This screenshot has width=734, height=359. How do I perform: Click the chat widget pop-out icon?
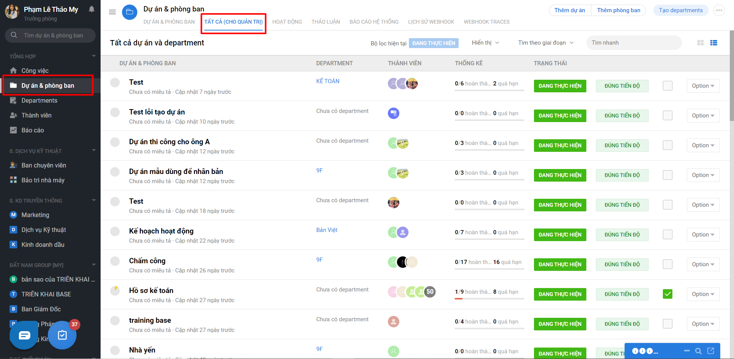(711, 351)
